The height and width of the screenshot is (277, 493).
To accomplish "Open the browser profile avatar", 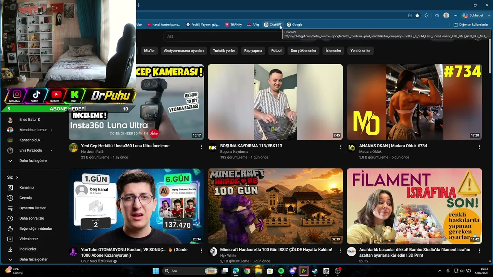I will 446,15.
